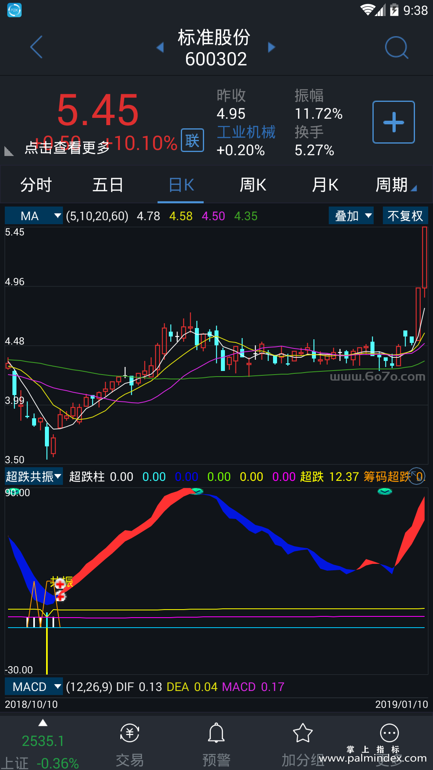Tap the MA10 value 4.58
This screenshot has width=433, height=770.
coord(181,216)
